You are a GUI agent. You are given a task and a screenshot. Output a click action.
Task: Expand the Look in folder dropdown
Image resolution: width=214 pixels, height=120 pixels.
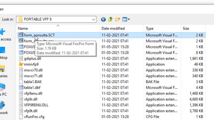(x=93, y=19)
